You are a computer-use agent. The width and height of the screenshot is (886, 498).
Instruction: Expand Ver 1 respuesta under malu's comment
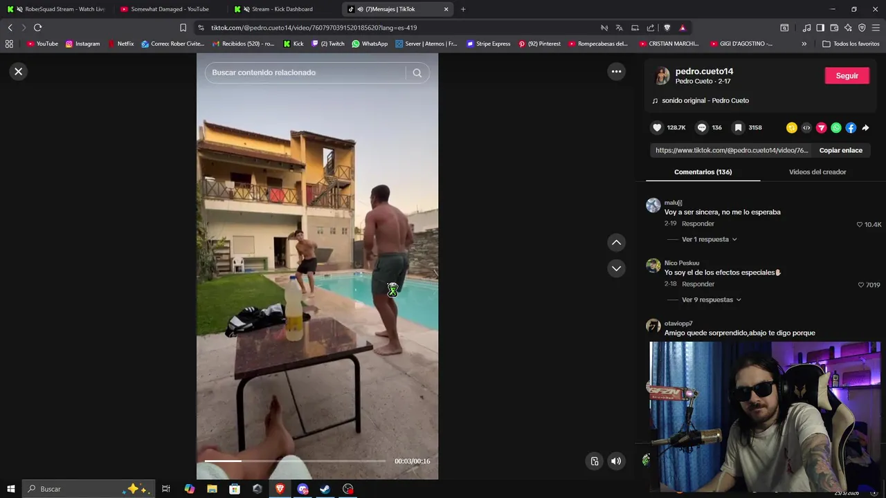click(x=709, y=239)
